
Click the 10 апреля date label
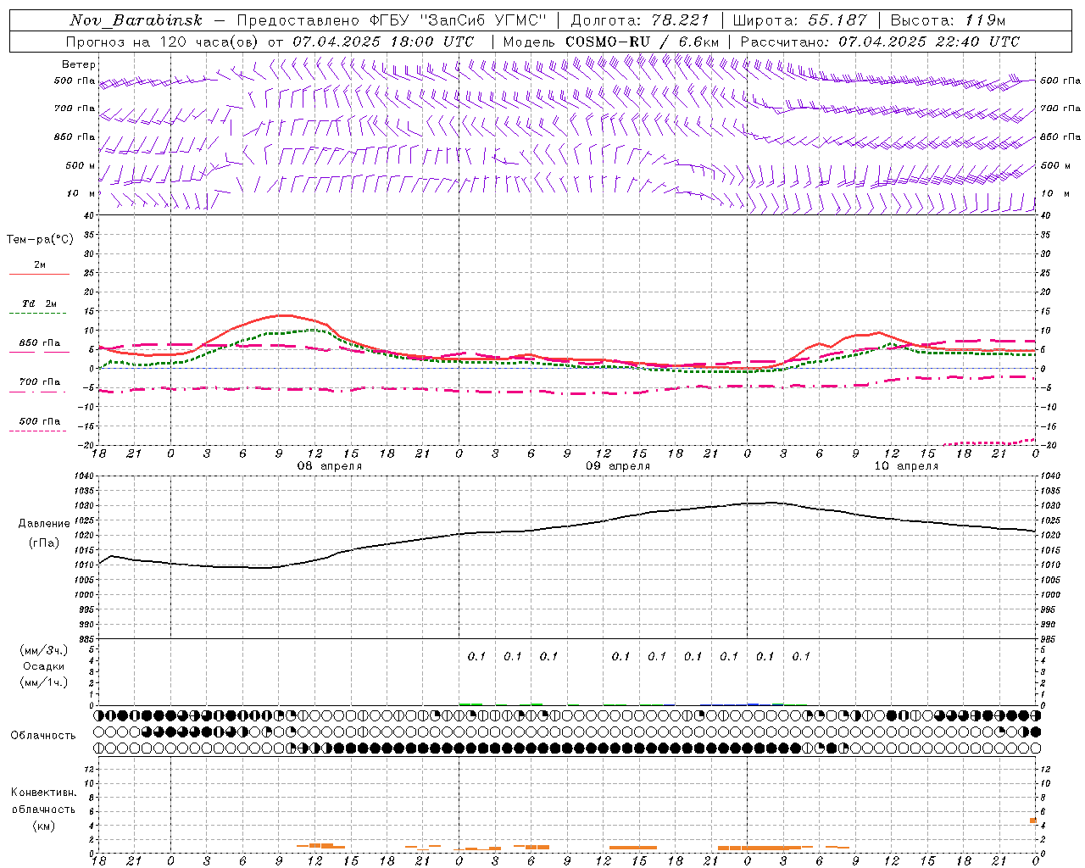pos(906,466)
